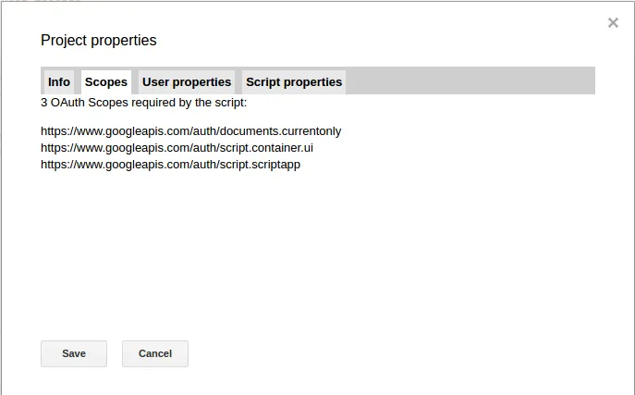
Task: Click the Project properties dialog title
Action: pyautogui.click(x=99, y=41)
